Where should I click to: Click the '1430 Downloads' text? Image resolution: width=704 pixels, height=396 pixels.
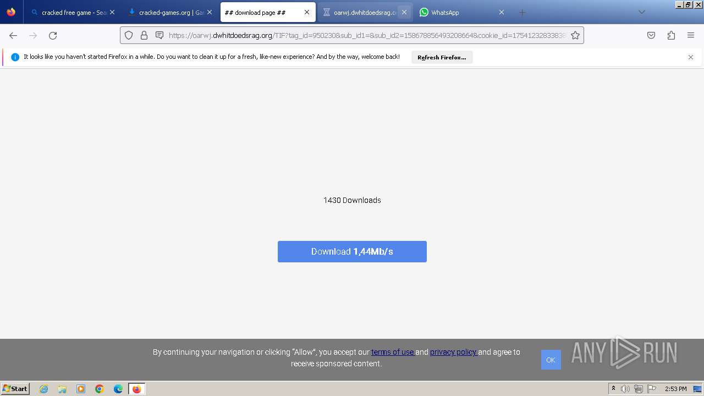pos(352,200)
